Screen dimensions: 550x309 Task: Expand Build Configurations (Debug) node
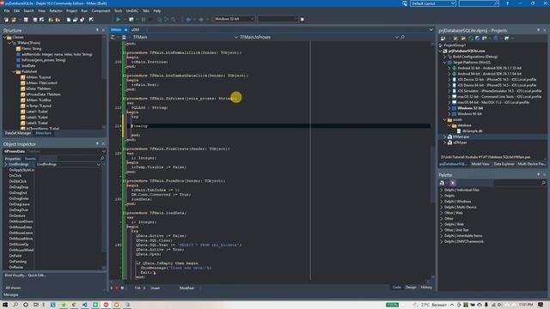click(x=445, y=57)
